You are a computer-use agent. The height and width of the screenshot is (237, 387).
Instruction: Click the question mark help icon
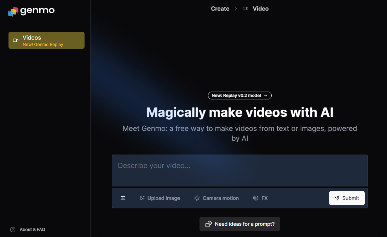click(x=13, y=230)
